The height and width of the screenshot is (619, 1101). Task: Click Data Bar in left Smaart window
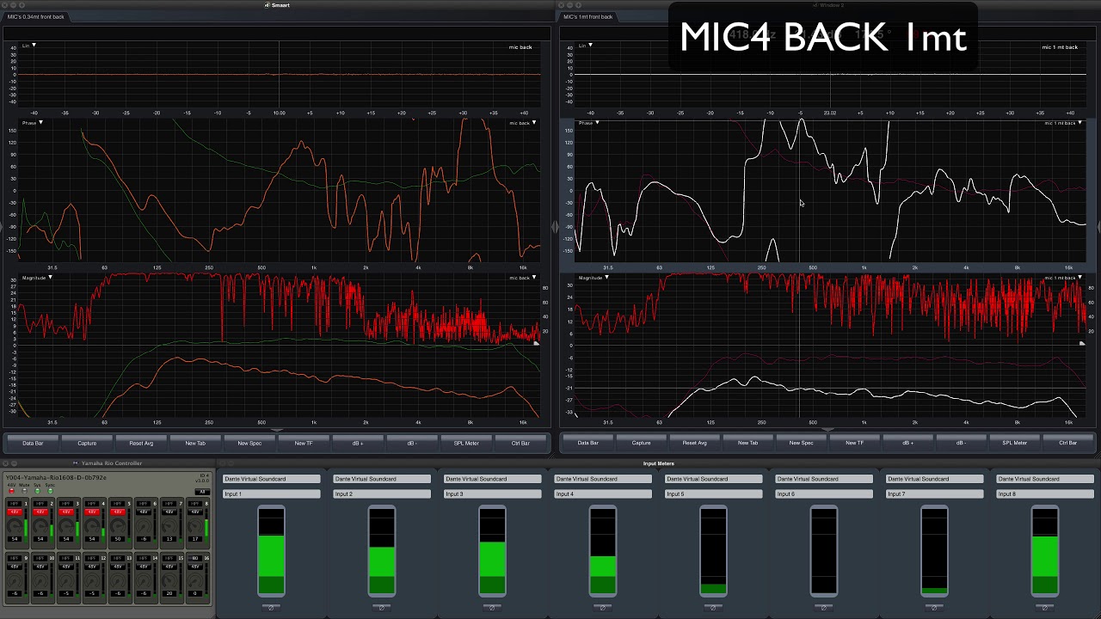click(33, 443)
